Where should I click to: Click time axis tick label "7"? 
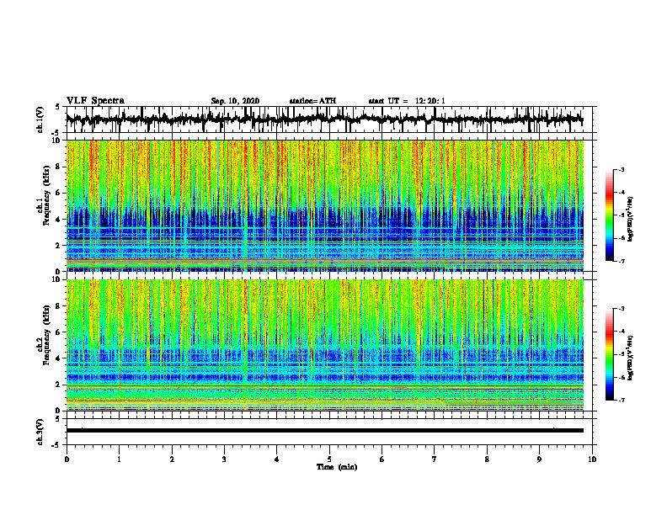click(435, 459)
